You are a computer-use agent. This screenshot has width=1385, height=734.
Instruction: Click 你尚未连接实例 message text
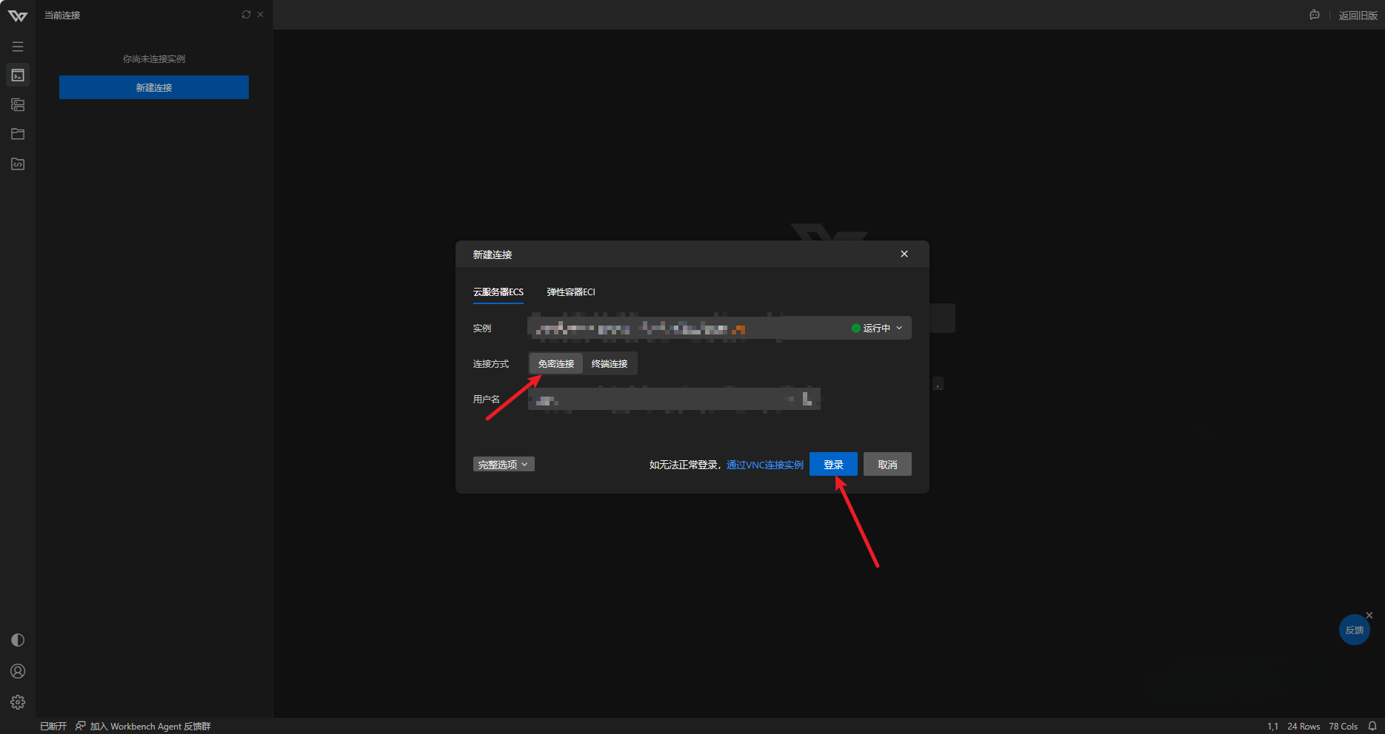[x=154, y=59]
